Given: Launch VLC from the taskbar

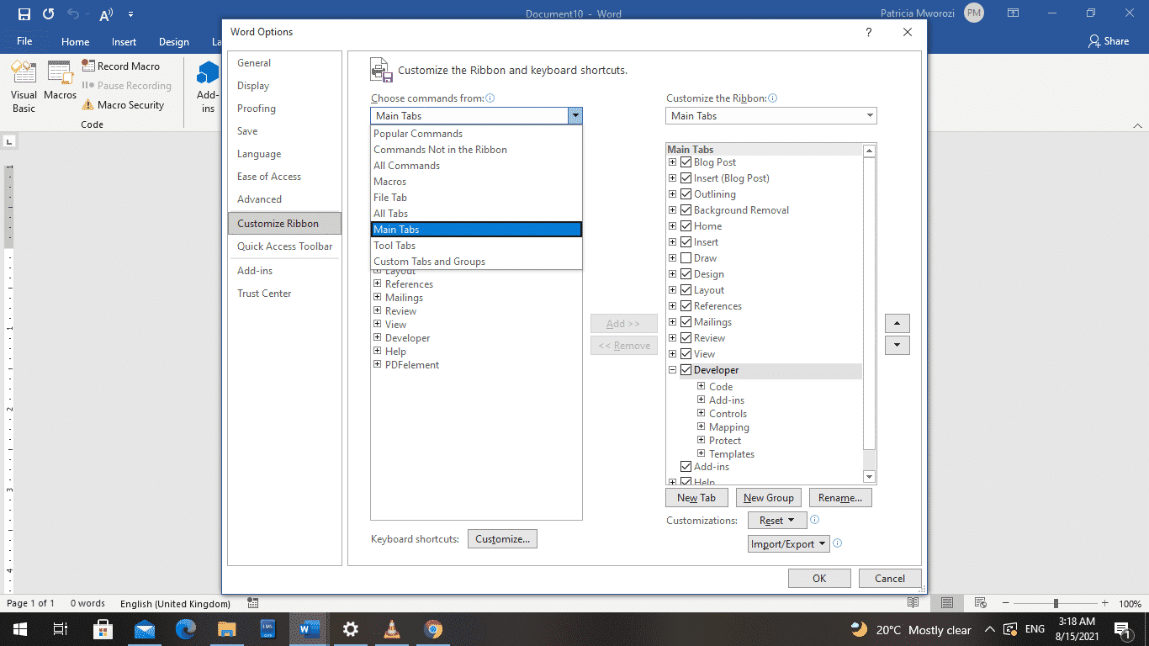Looking at the screenshot, I should point(391,629).
